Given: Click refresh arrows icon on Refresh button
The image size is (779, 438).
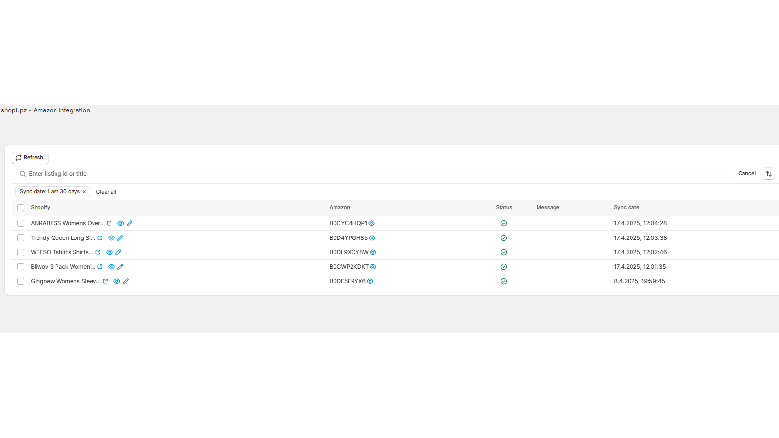Looking at the screenshot, I should pyautogui.click(x=18, y=157).
